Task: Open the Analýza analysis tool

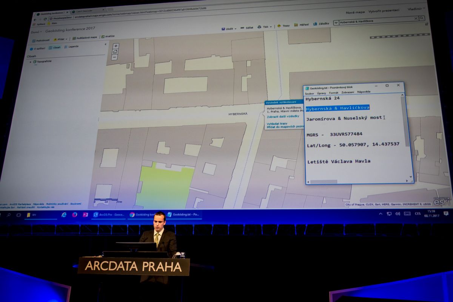Action: pyautogui.click(x=108, y=36)
